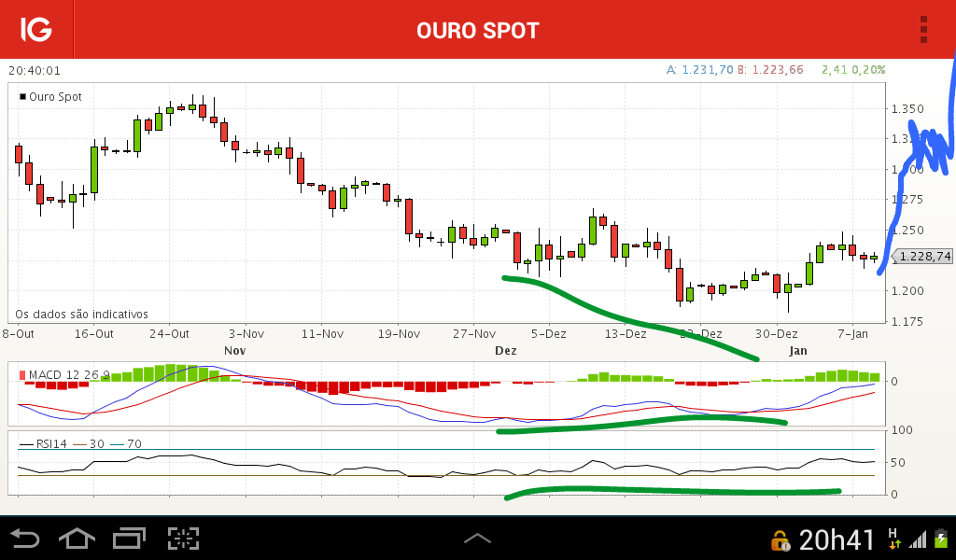This screenshot has width=956, height=560.
Task: Tap the bid price B: 1.223,66
Action: click(770, 70)
